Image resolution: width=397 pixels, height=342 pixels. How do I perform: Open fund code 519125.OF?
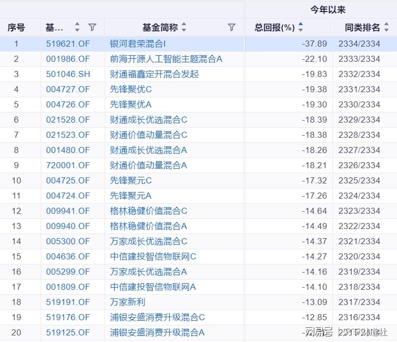click(x=68, y=332)
